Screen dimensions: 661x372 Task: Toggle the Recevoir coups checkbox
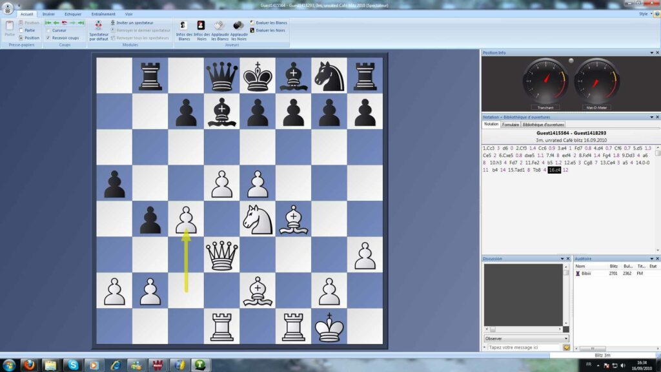coord(47,38)
